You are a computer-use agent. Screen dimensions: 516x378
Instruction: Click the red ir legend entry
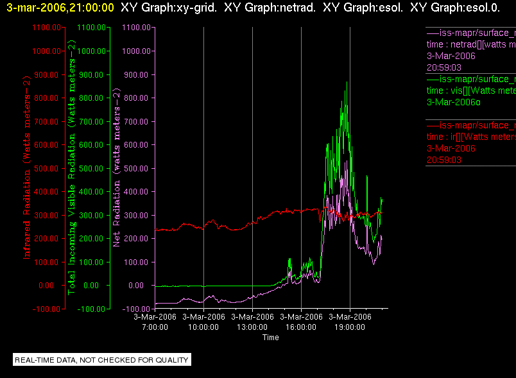[471, 142]
